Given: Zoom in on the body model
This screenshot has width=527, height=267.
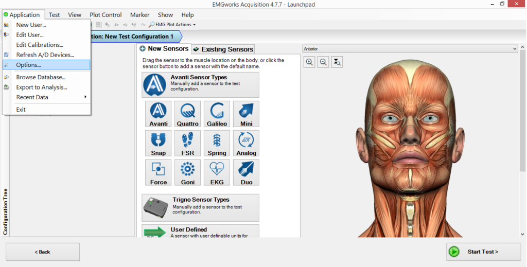Looking at the screenshot, I should tap(309, 62).
